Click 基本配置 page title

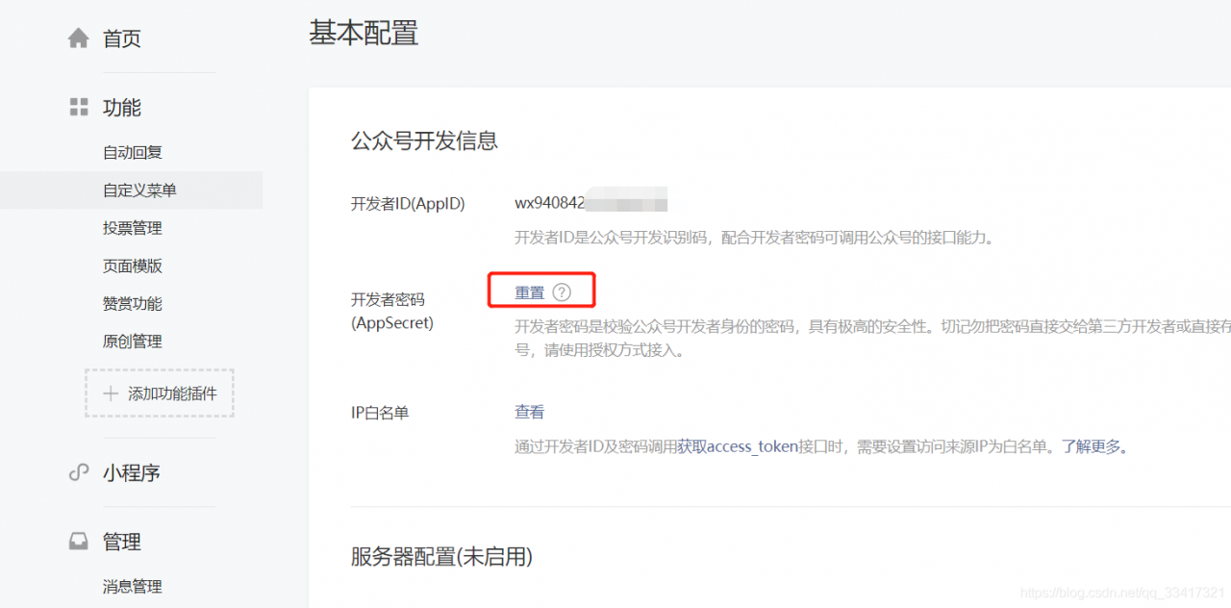[x=364, y=33]
